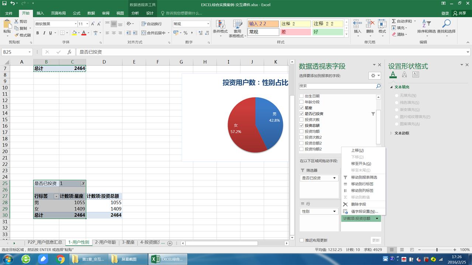Uncheck the 是否已投资 field
Image resolution: width=472 pixels, height=265 pixels.
pos(301,114)
